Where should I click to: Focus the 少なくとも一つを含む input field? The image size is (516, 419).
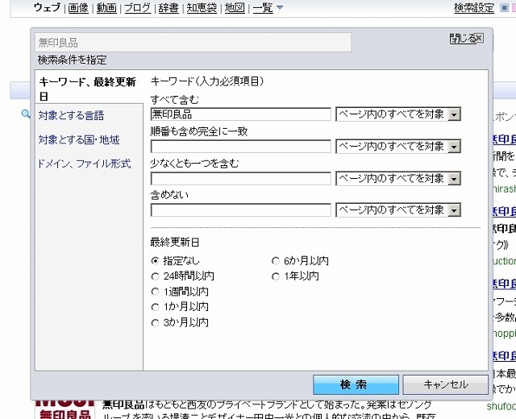click(241, 179)
